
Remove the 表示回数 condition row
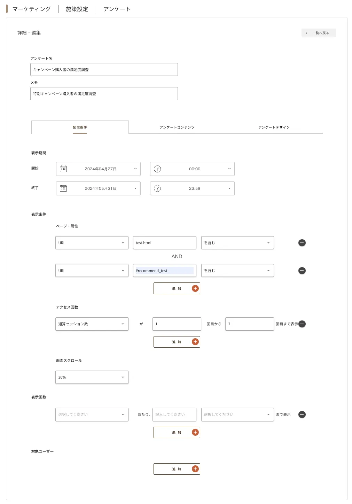pos(302,414)
